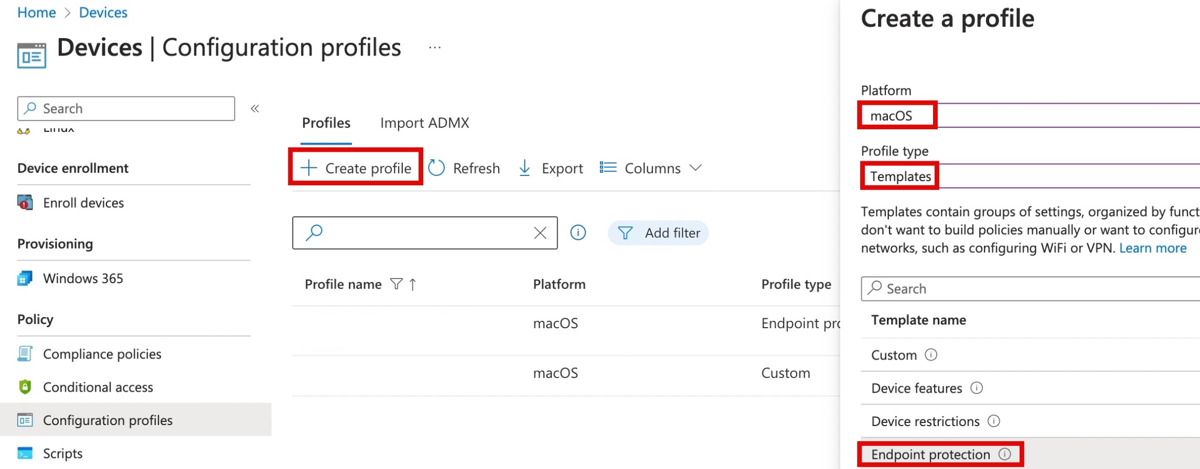Click the Learn more link
This screenshot has width=1200, height=469.
click(1153, 248)
